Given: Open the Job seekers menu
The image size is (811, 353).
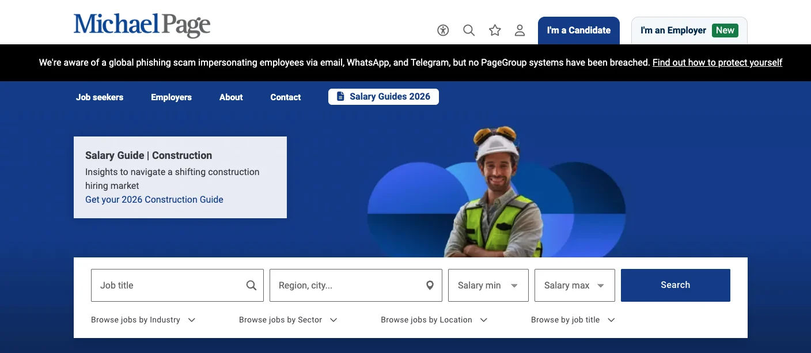Looking at the screenshot, I should coord(100,97).
